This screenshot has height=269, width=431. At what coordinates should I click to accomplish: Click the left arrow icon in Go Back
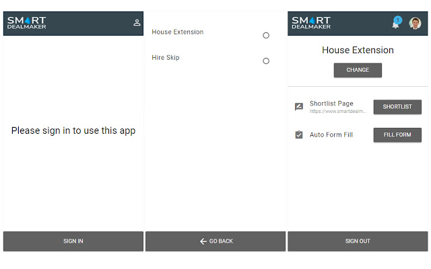click(203, 241)
